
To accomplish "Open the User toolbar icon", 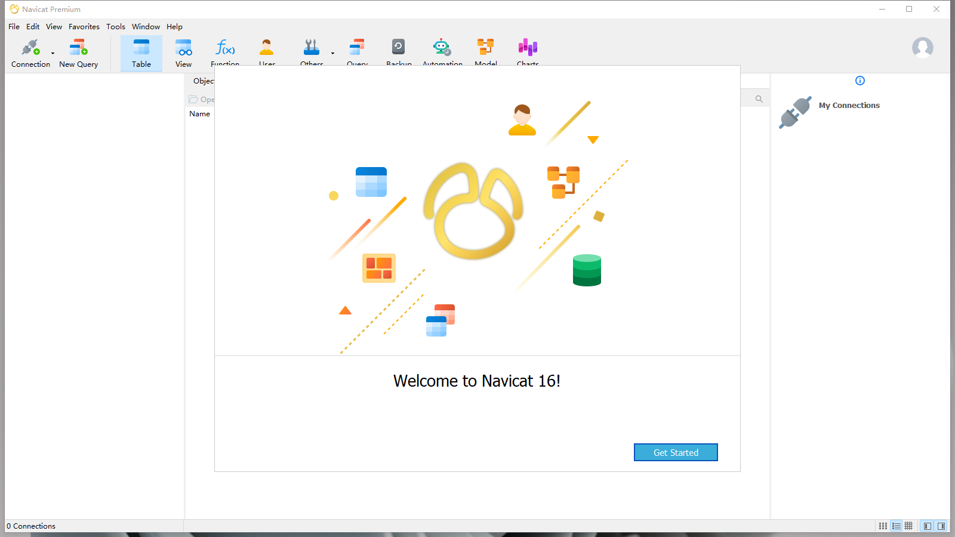I will (x=267, y=47).
